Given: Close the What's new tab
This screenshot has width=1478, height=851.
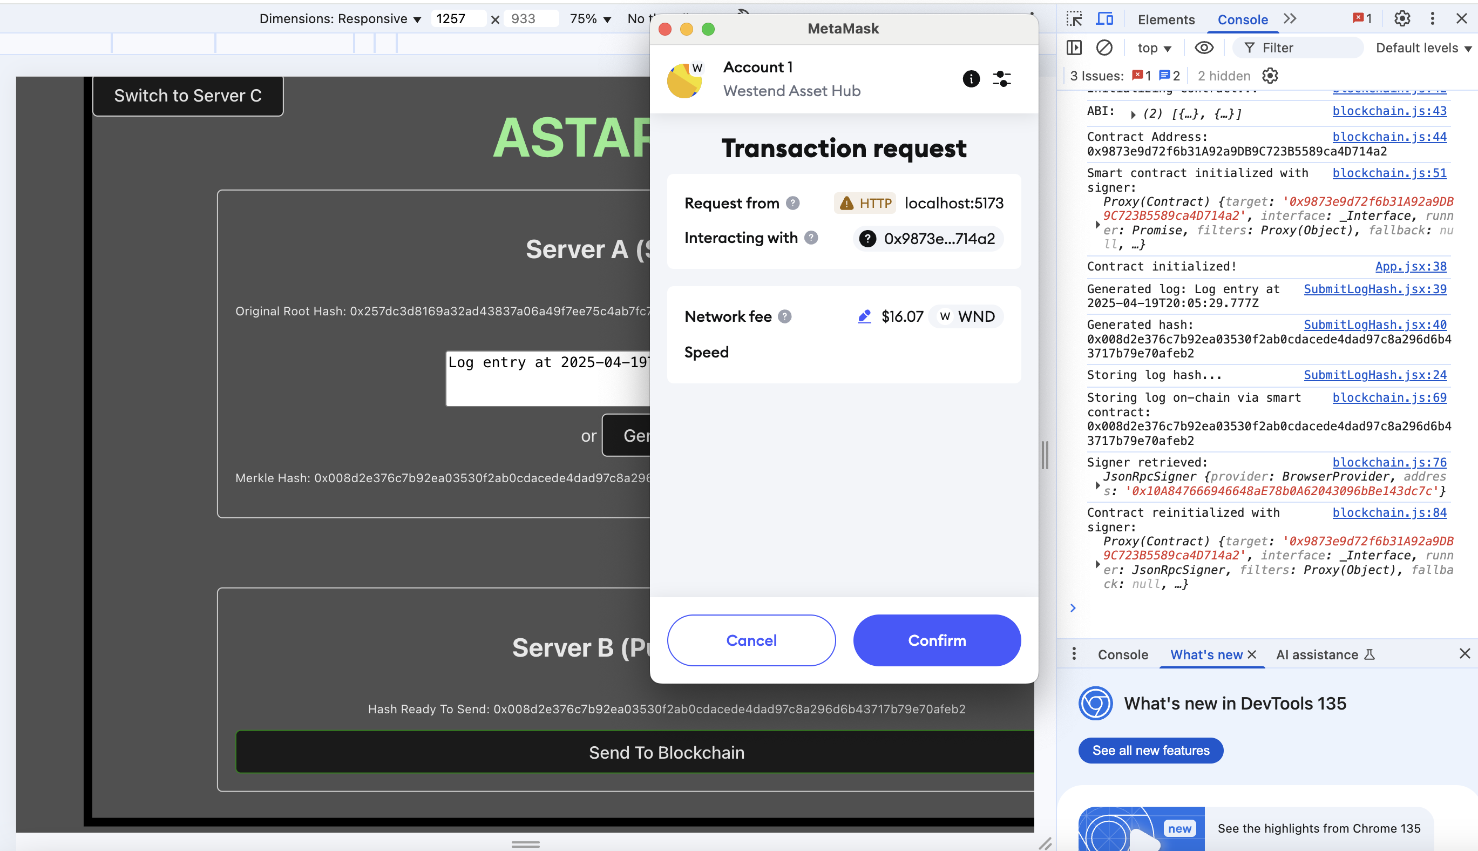Looking at the screenshot, I should pos(1252,654).
